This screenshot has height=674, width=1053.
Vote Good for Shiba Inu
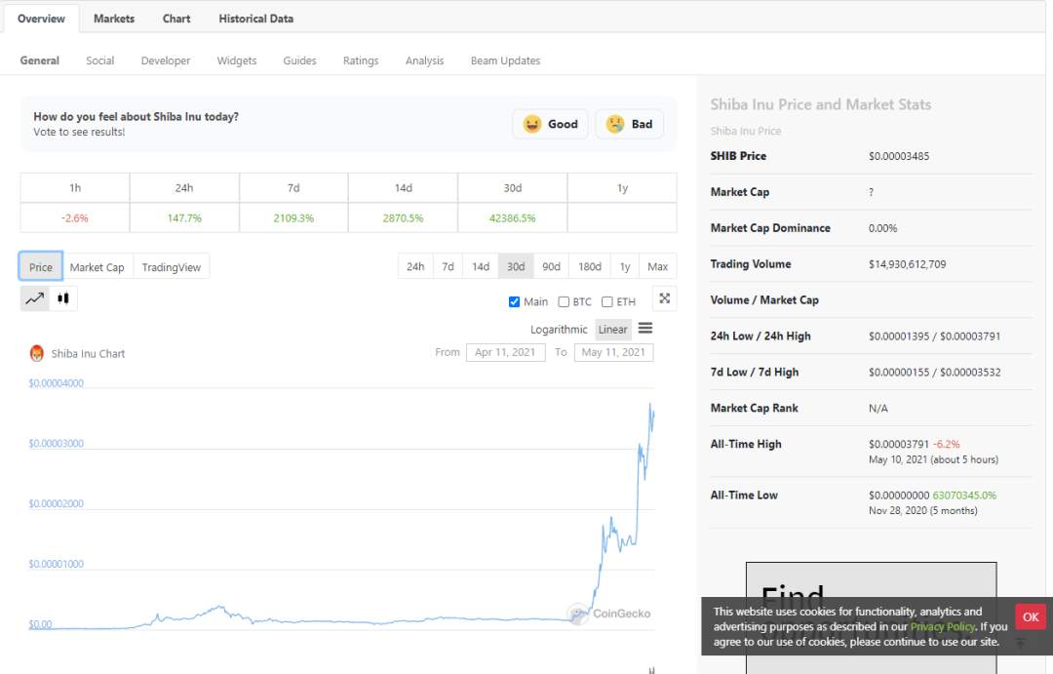click(551, 124)
